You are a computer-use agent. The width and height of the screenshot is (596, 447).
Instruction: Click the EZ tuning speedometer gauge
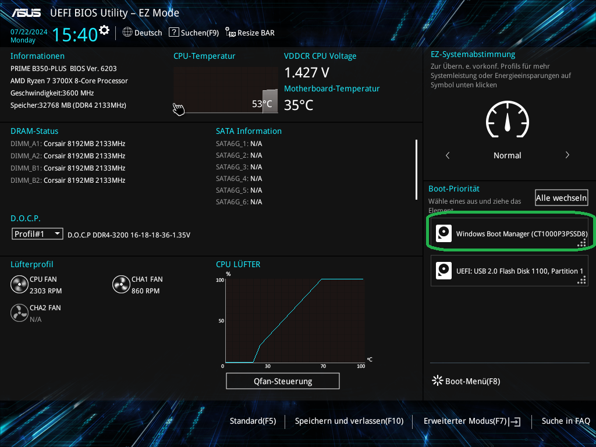[508, 119]
